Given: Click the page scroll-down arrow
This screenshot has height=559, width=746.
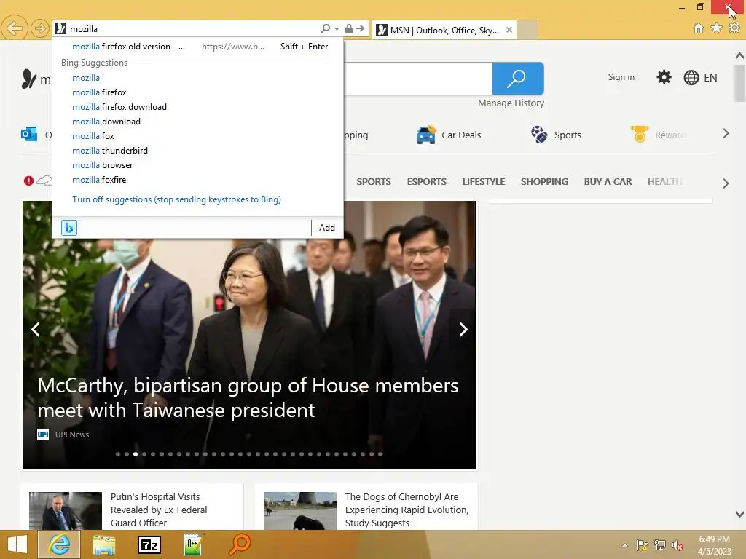Looking at the screenshot, I should [x=739, y=514].
